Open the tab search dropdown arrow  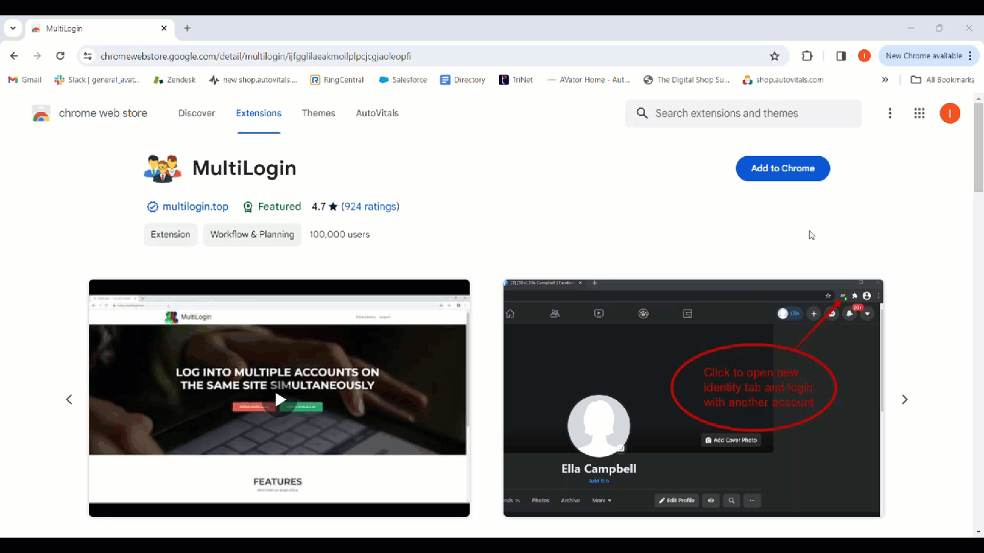pos(13,28)
